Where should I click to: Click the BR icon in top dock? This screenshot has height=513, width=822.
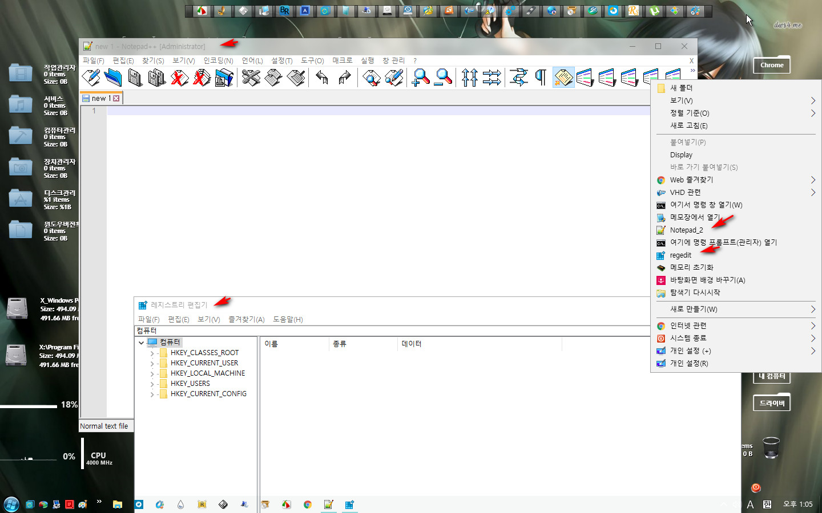(x=284, y=10)
